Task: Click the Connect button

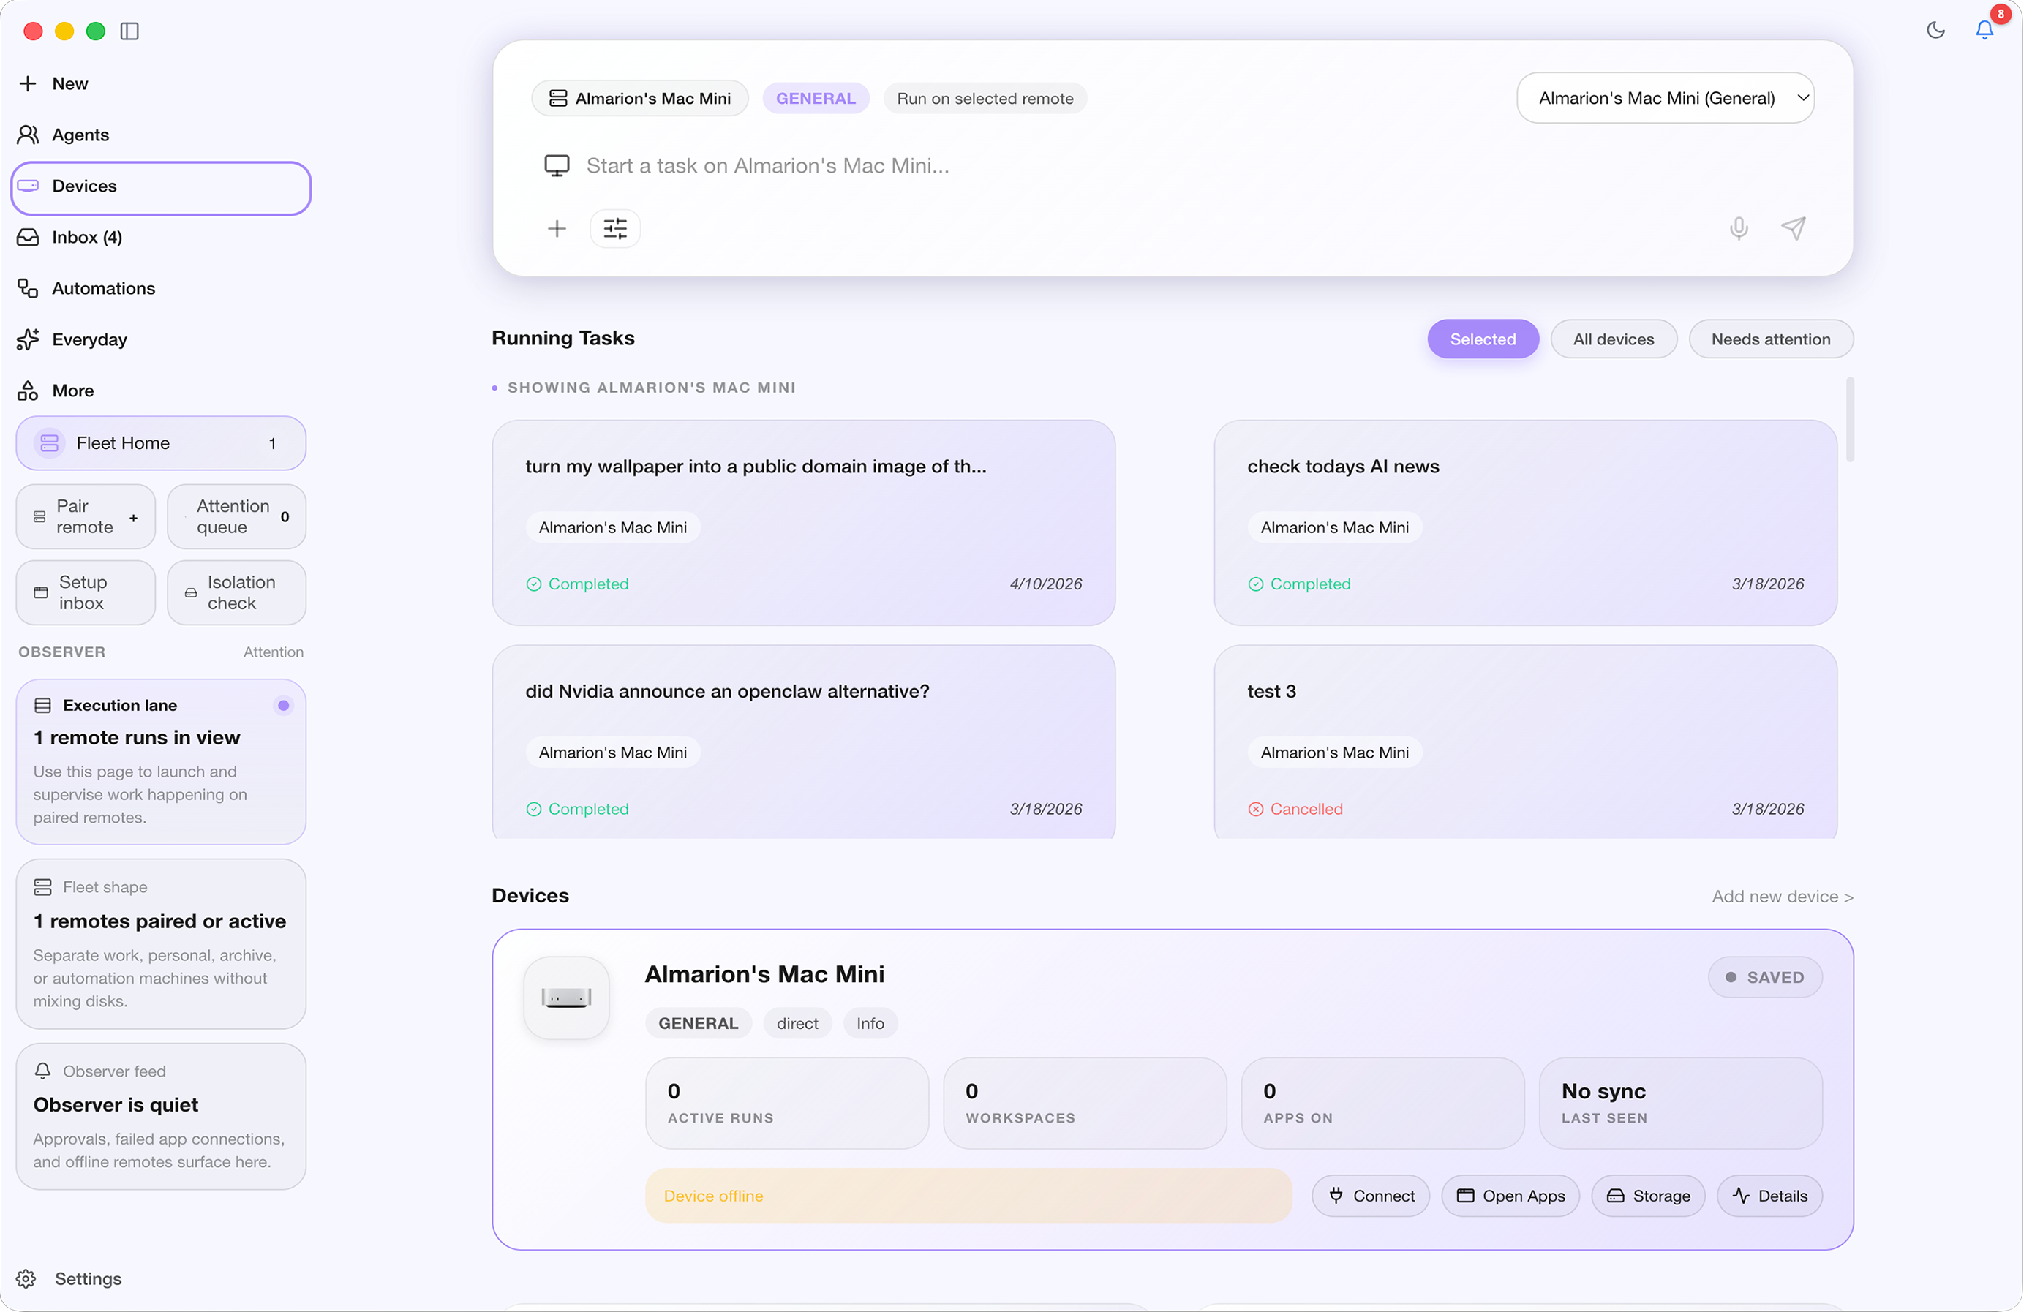Action: point(1371,1195)
